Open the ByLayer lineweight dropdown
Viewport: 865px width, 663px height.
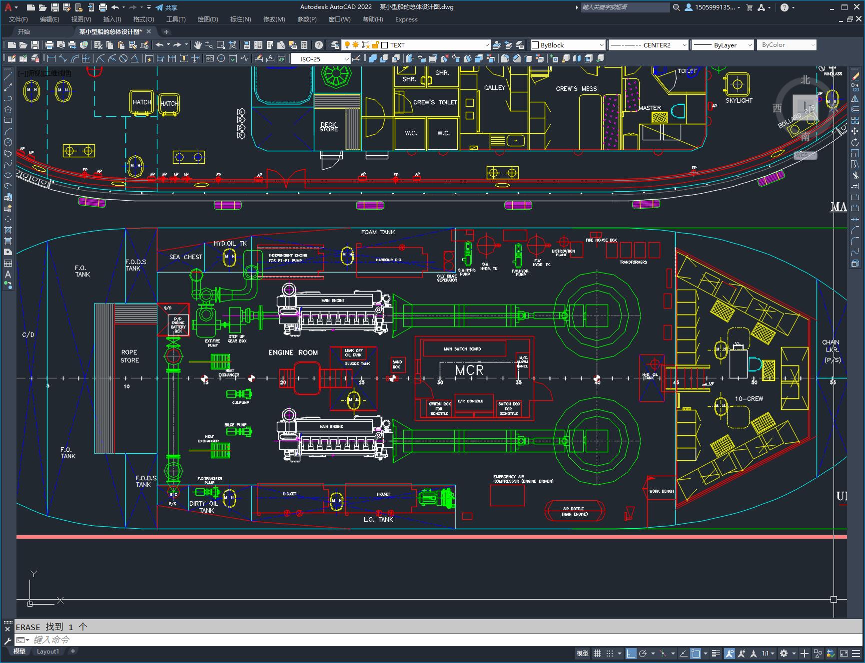point(723,45)
